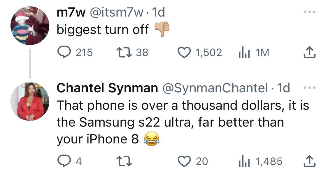Share Chantel Synman's reply
Image resolution: width=328 pixels, height=180 pixels.
pos(309,161)
